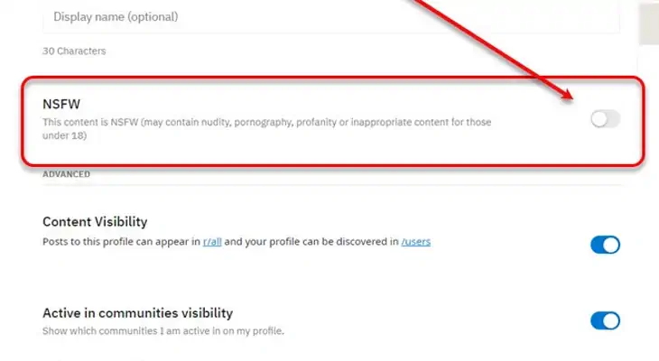Turn off the Content Visibility toggle

[605, 245]
